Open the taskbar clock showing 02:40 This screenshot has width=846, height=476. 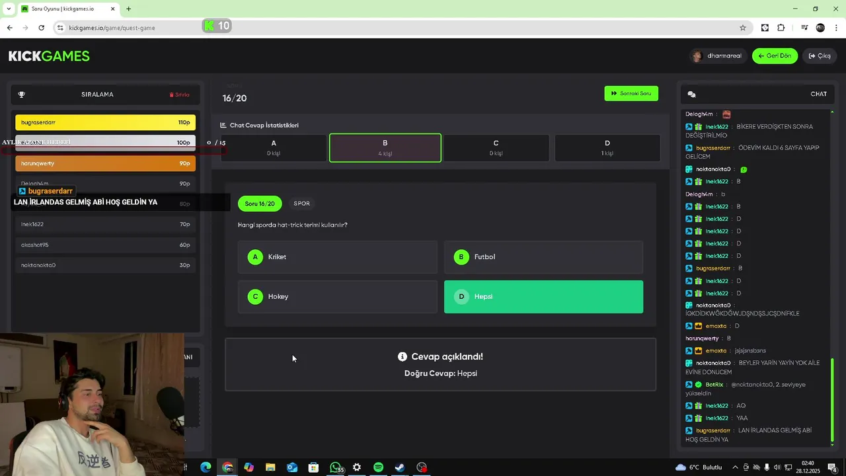[808, 467]
